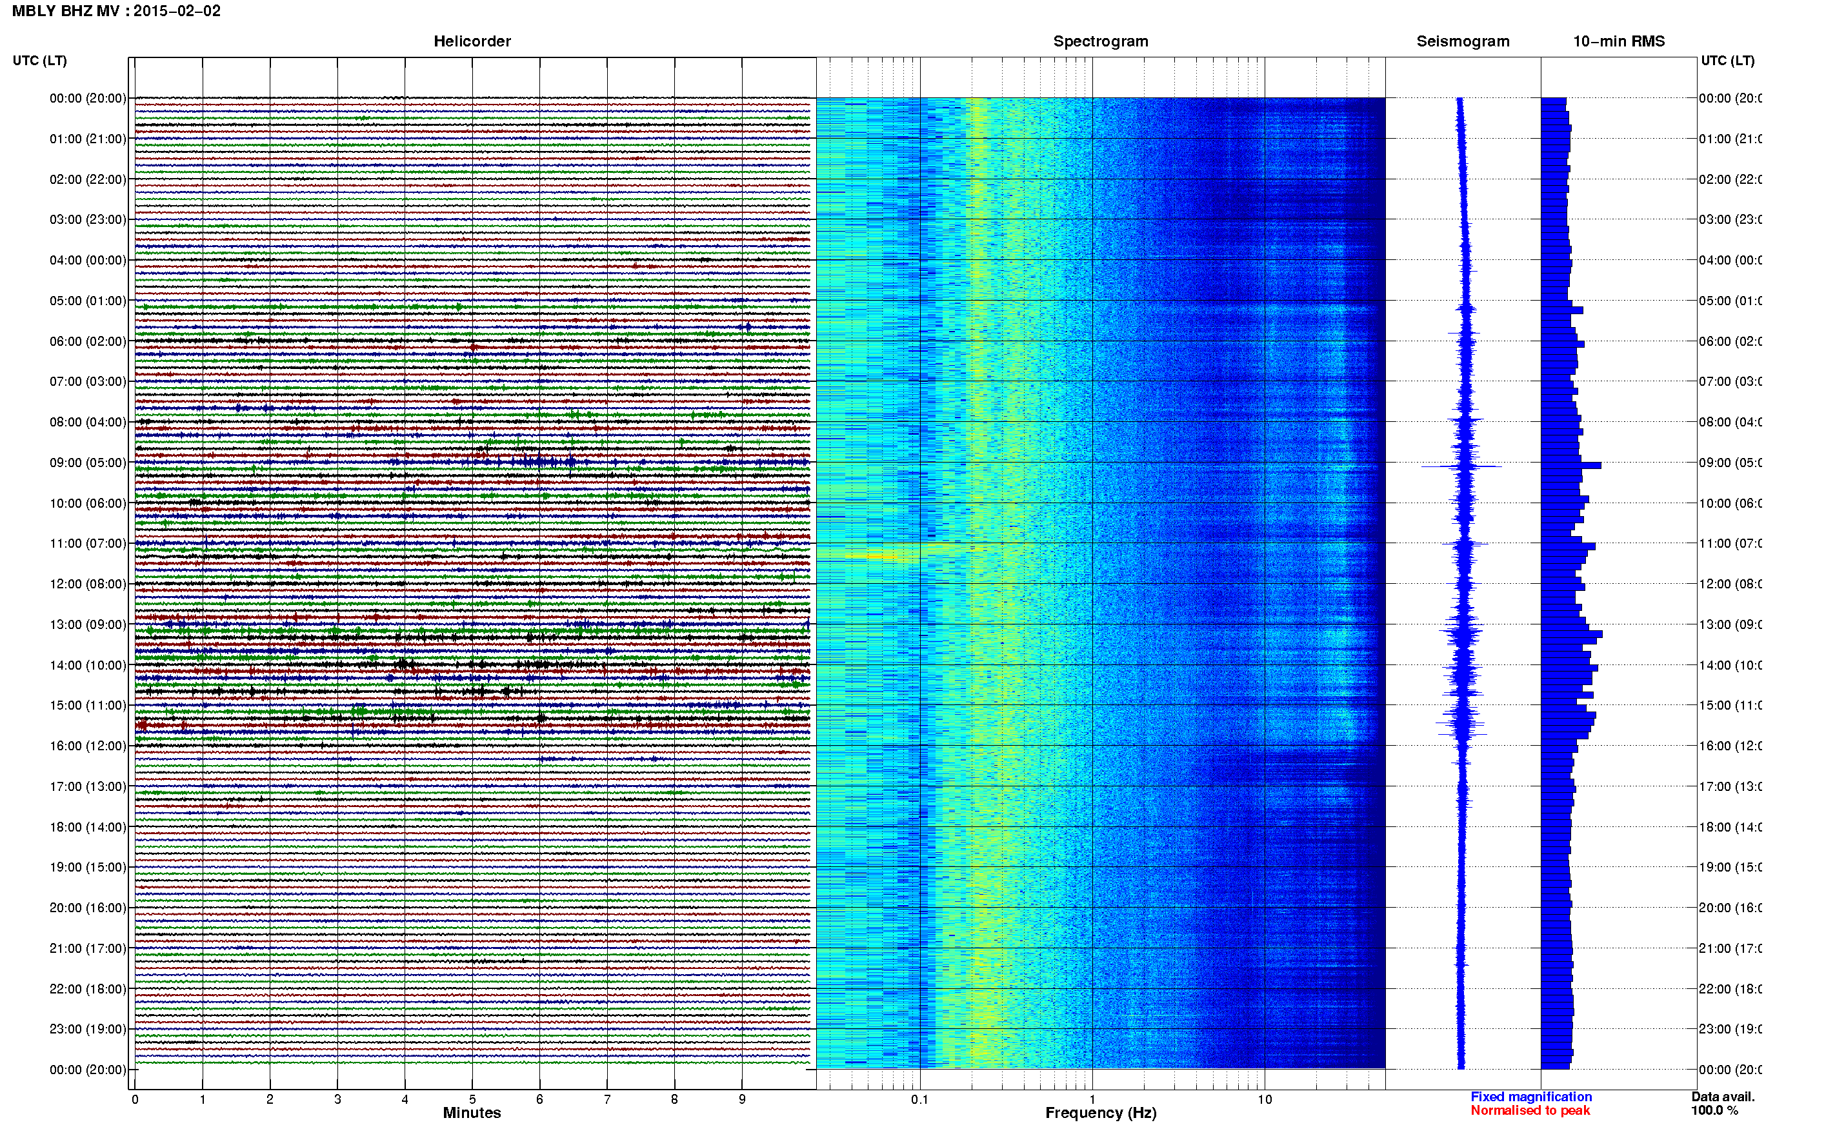Viewport: 1835px width, 1147px height.
Task: Click the 'Data avail.' label
Action: [1723, 1097]
